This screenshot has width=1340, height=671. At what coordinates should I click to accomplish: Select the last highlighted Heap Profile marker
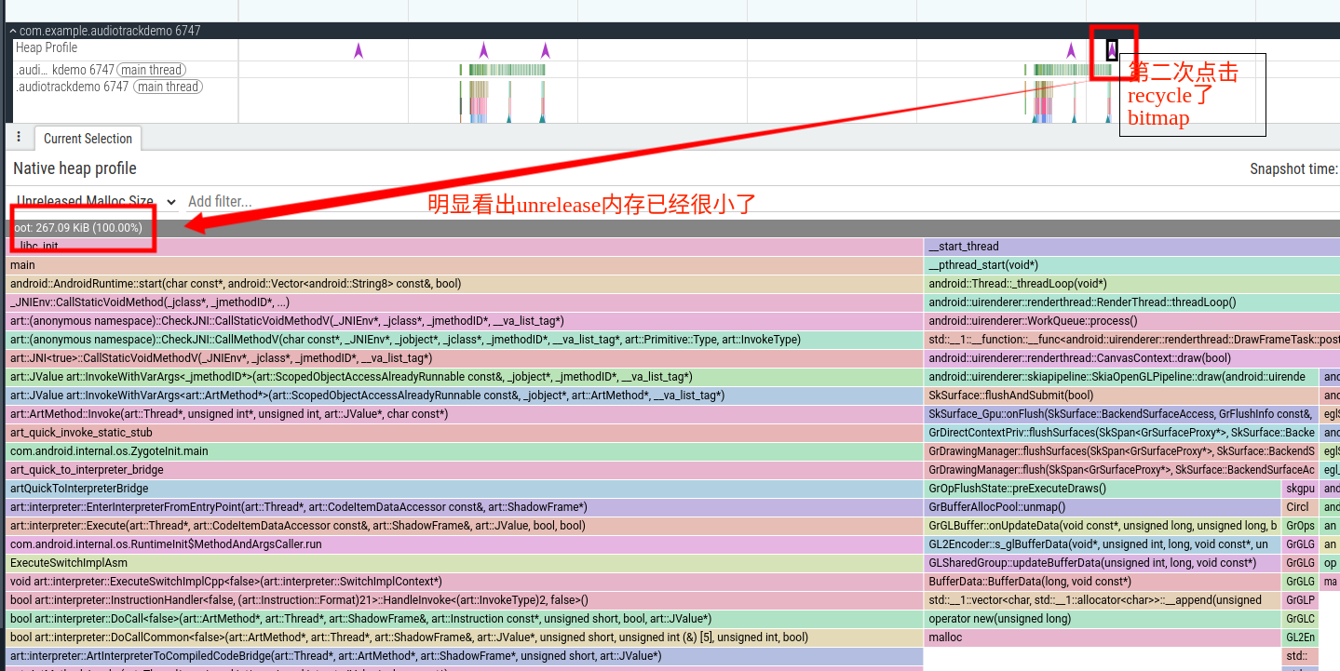pyautogui.click(x=1112, y=50)
